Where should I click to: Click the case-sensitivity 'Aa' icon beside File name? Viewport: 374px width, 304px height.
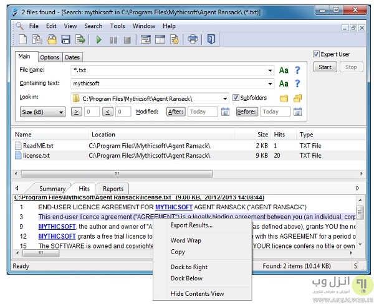click(284, 70)
